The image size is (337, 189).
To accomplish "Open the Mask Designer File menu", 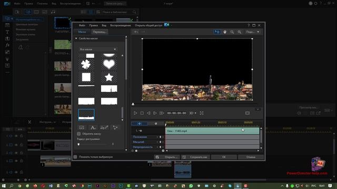I will tap(82, 25).
